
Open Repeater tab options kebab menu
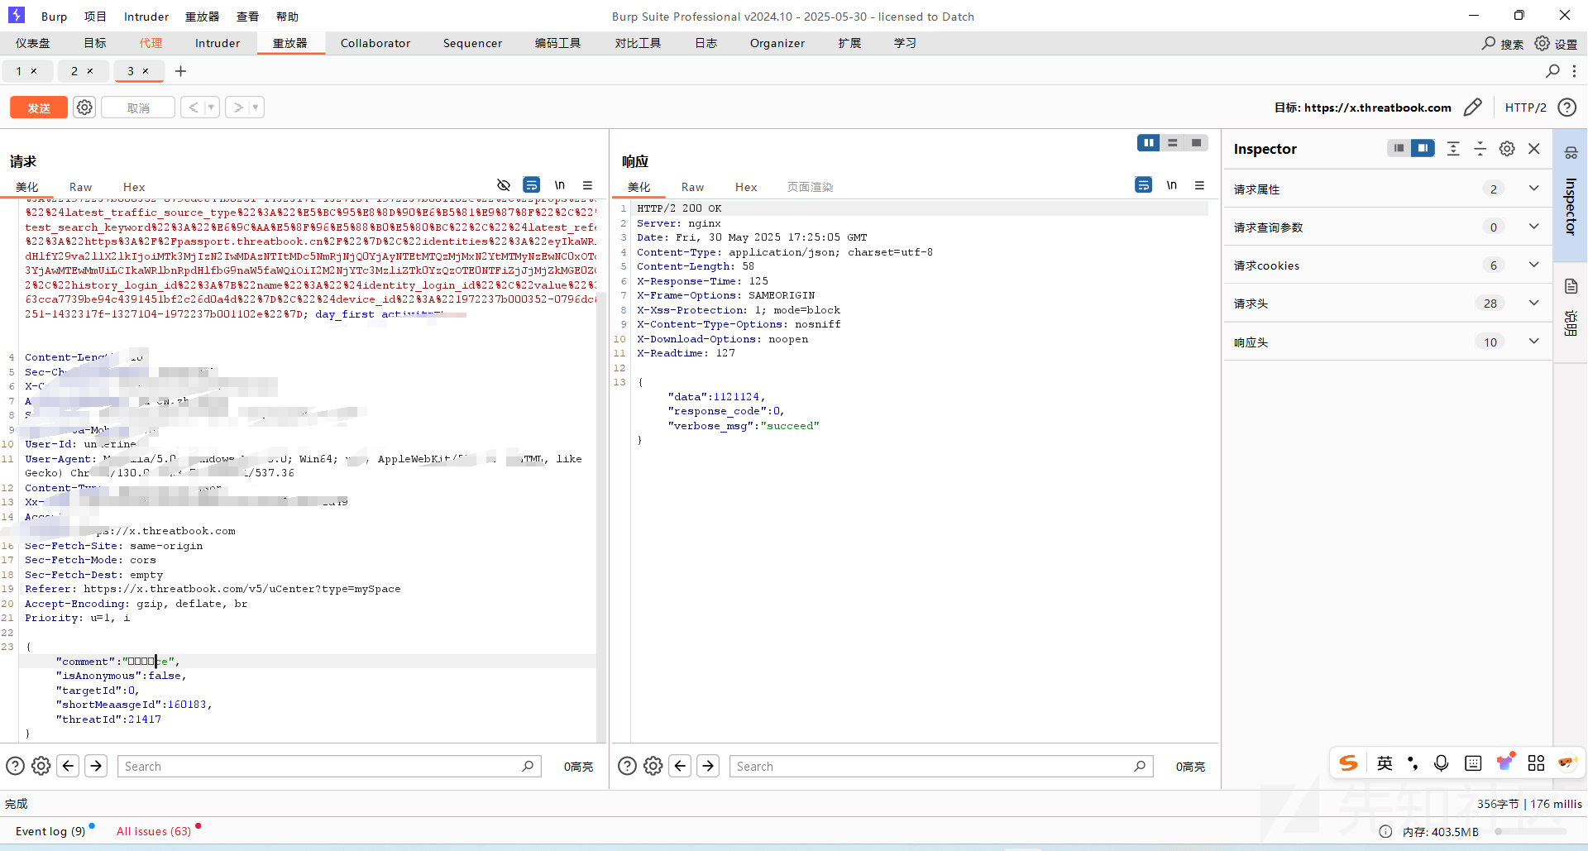point(1574,71)
